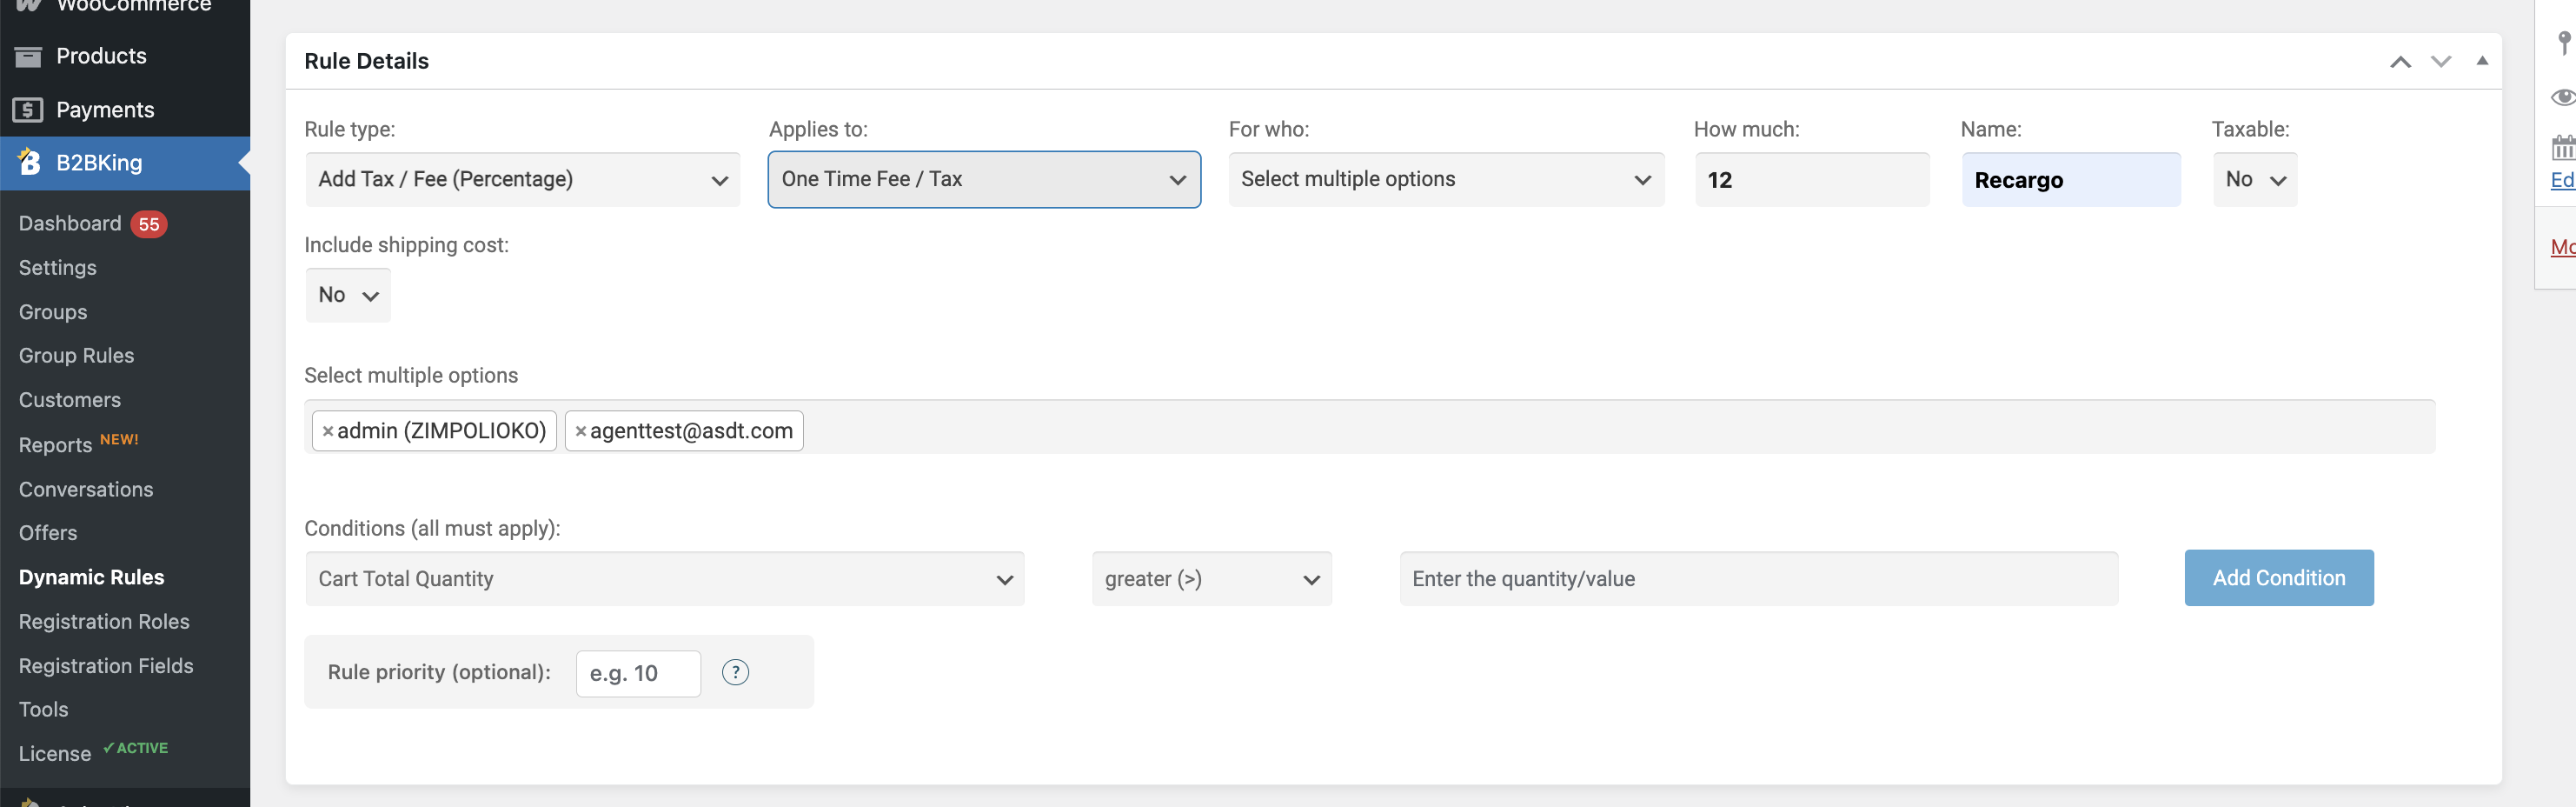Open the Taxable dropdown
Viewport: 2576px width, 807px height.
2255,180
